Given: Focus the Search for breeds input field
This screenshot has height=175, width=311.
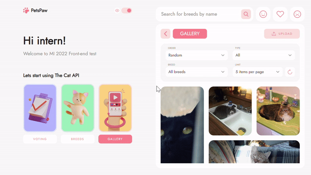Looking at the screenshot, I should [199, 14].
